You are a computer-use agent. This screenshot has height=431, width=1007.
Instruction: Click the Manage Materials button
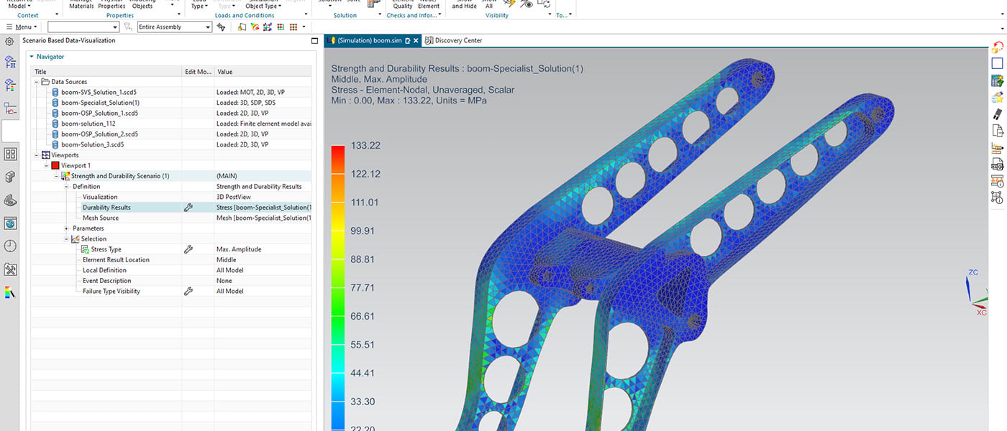pyautogui.click(x=81, y=4)
